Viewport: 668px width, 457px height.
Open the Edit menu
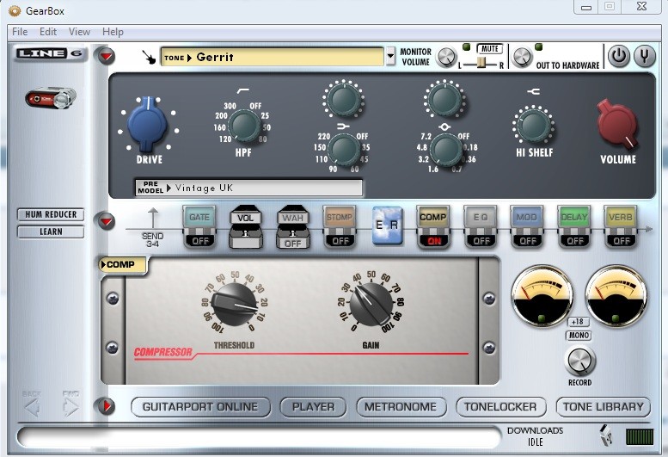click(48, 32)
